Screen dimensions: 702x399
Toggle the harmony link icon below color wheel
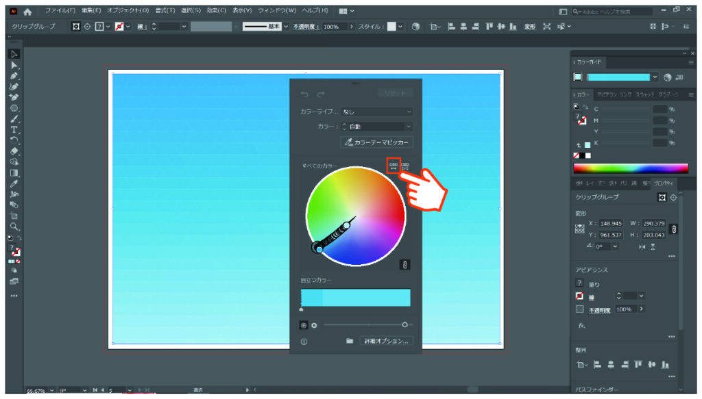tap(404, 265)
